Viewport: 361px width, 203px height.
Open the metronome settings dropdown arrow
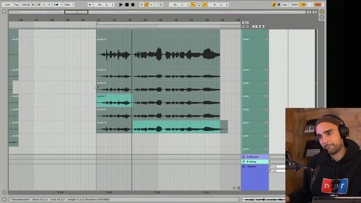coord(61,5)
